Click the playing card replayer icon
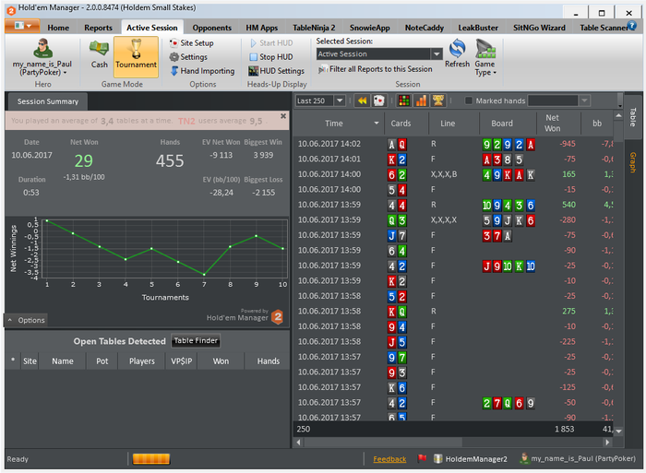 pos(378,101)
